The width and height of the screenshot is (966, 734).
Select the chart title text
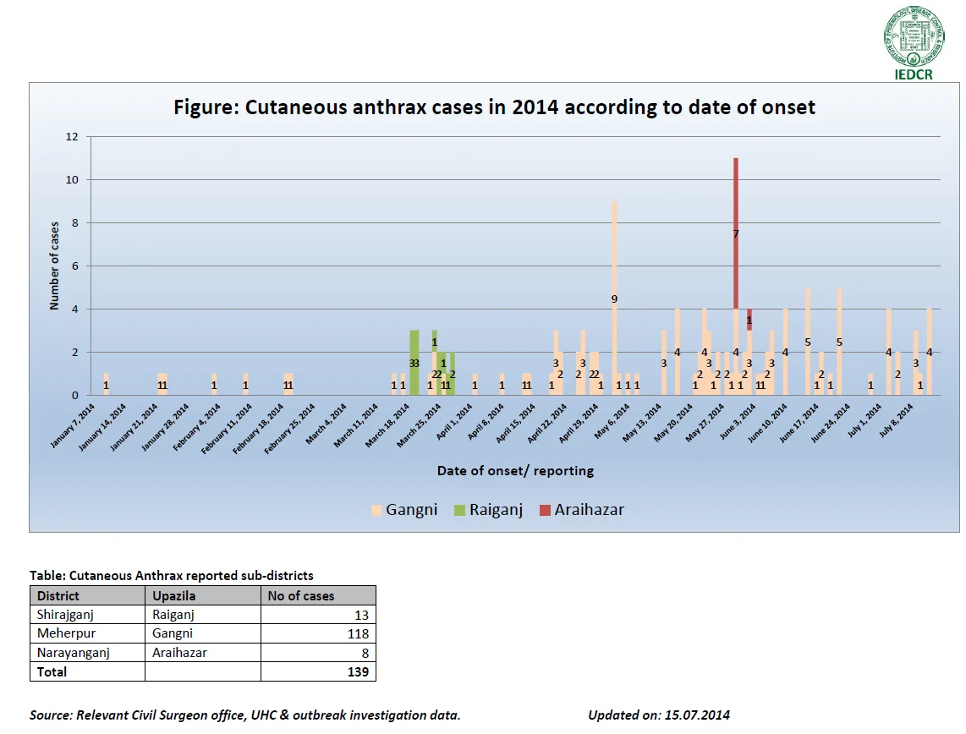click(494, 107)
